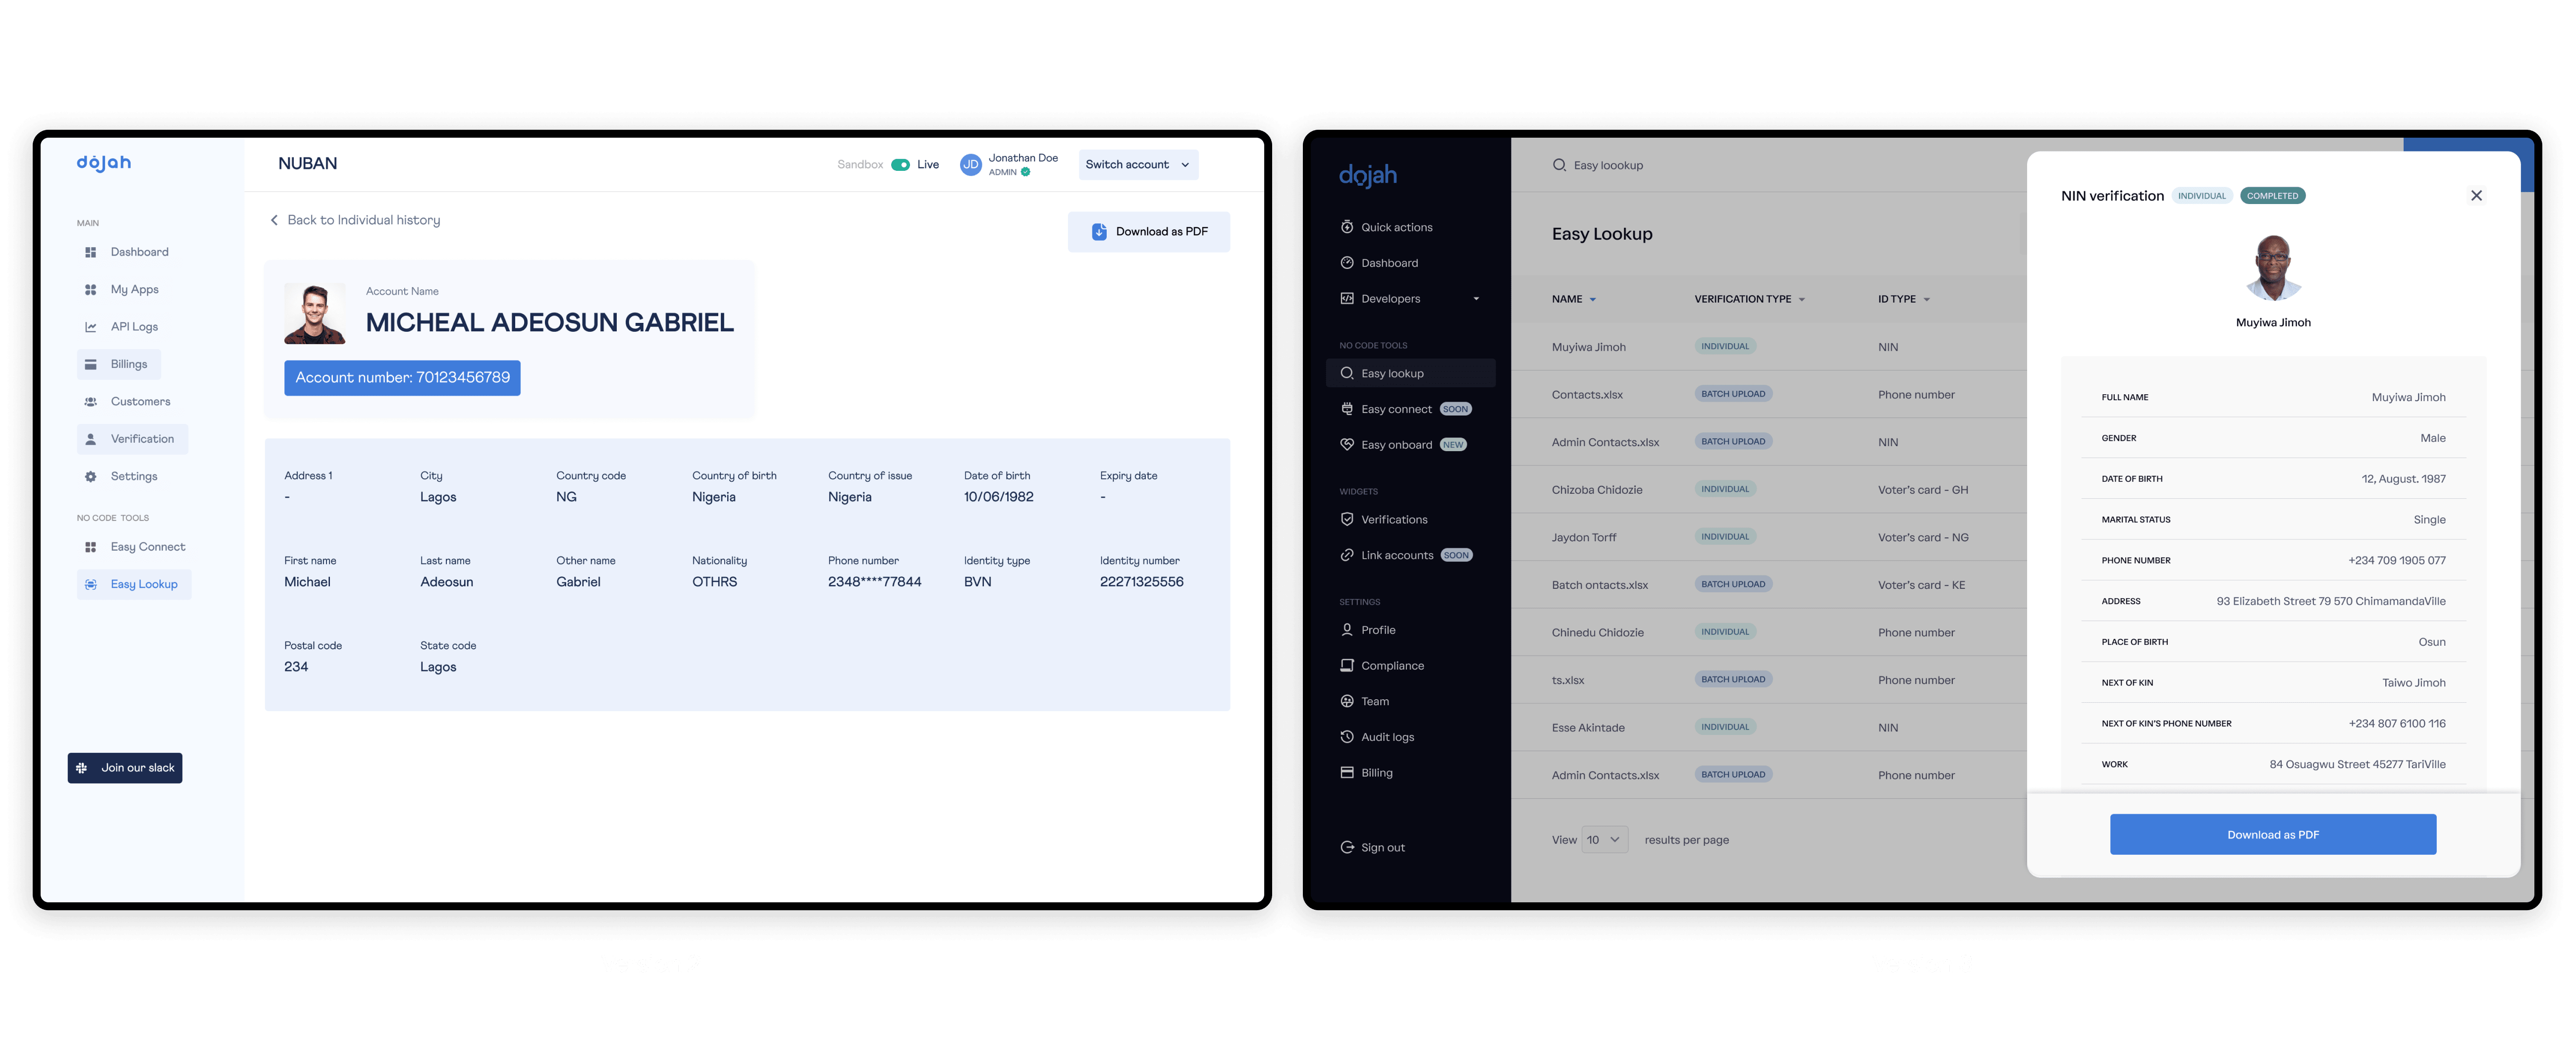Click Micheal Adeosun Gabriel's profile photo
The height and width of the screenshot is (1040, 2576).
click(315, 313)
